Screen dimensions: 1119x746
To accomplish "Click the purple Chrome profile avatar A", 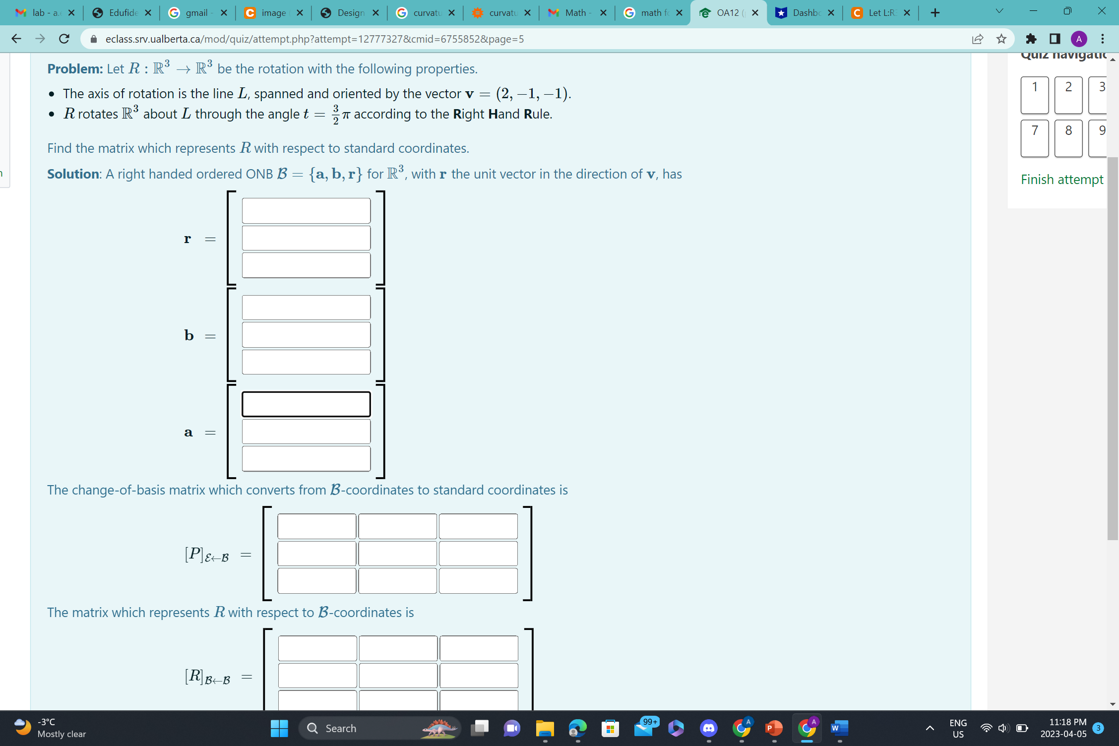I will coord(1079,39).
